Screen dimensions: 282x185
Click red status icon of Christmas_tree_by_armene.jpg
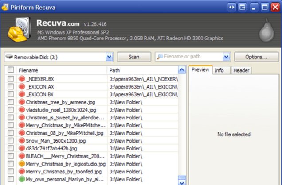coord(22,102)
